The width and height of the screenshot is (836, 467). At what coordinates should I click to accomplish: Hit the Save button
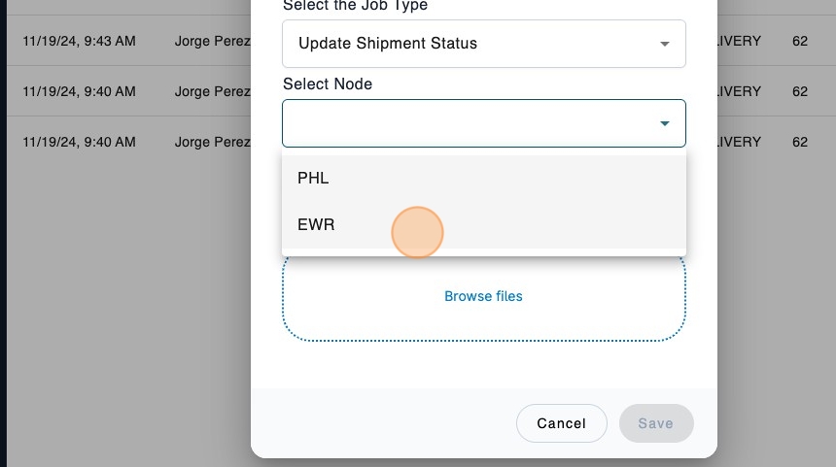tap(655, 423)
